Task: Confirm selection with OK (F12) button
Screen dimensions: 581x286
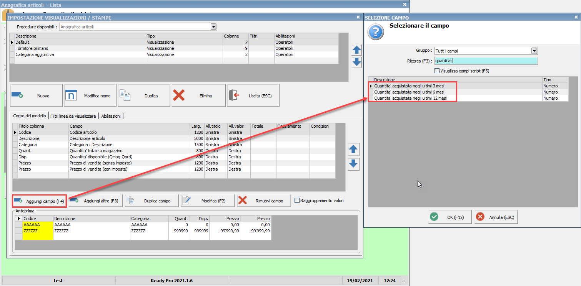Action: point(451,217)
